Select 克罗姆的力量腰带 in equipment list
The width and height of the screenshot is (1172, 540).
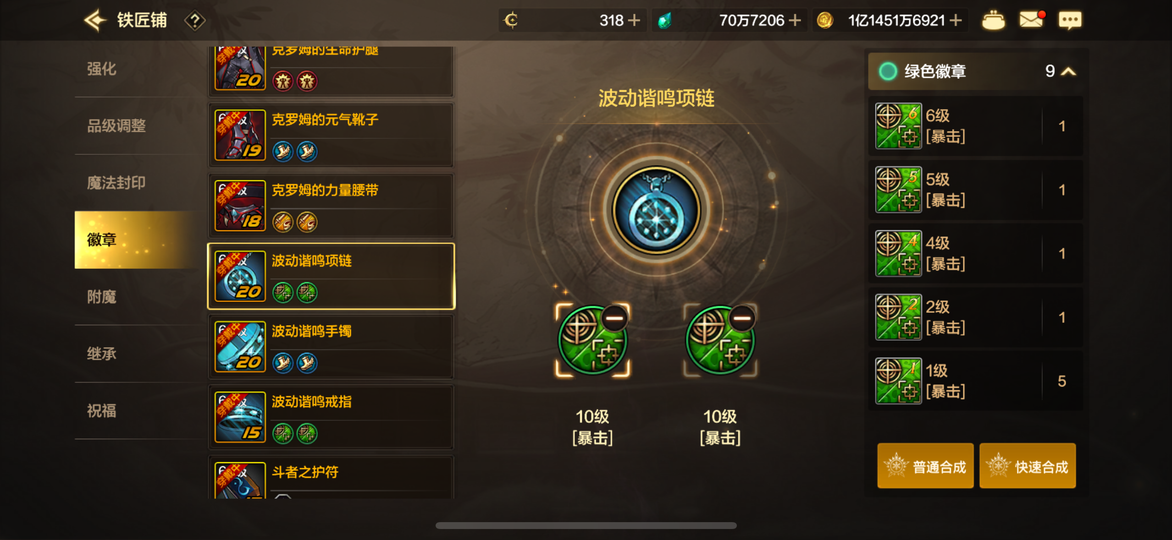coord(331,206)
